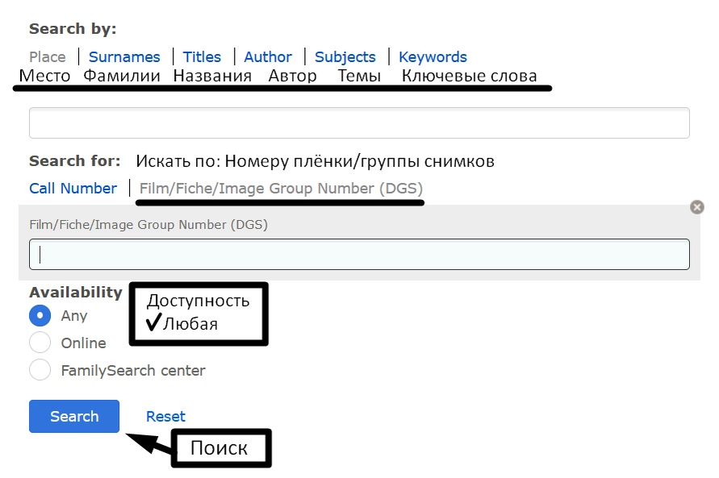Select the Author search category
719x478 pixels.
point(268,56)
